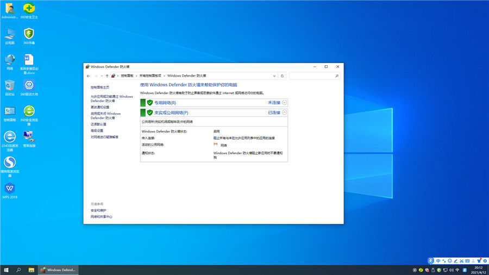Open 控制面板主页 link
489x275 pixels.
coord(100,87)
